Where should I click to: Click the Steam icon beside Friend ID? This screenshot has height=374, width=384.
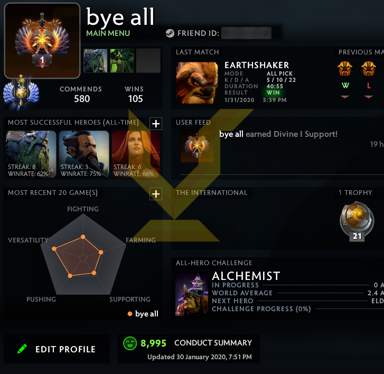click(170, 33)
